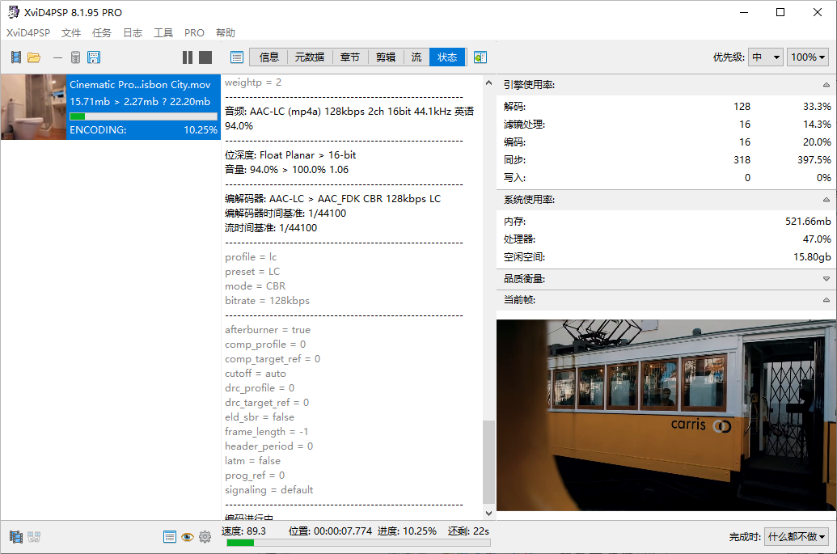Screen dimensions: 837x554
Task: Toggle the log list icon in bottom bar
Action: [170, 537]
